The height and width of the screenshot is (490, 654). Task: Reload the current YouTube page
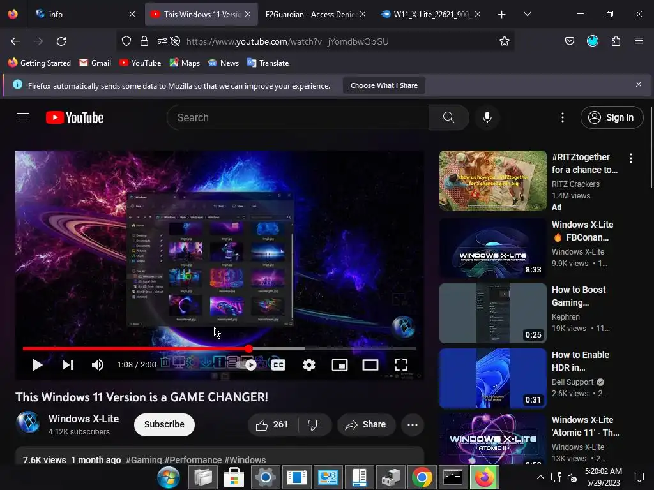[61, 41]
